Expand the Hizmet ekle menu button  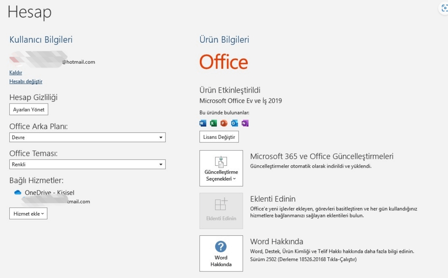pos(28,213)
